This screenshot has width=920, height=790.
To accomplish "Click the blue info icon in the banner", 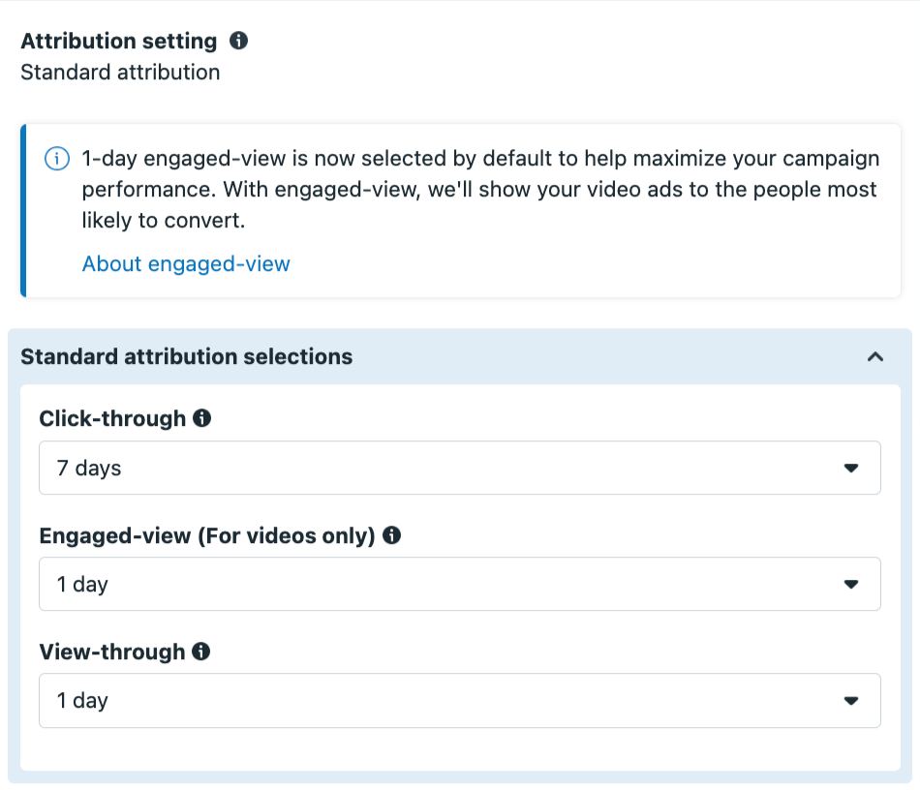I will tap(57, 159).
